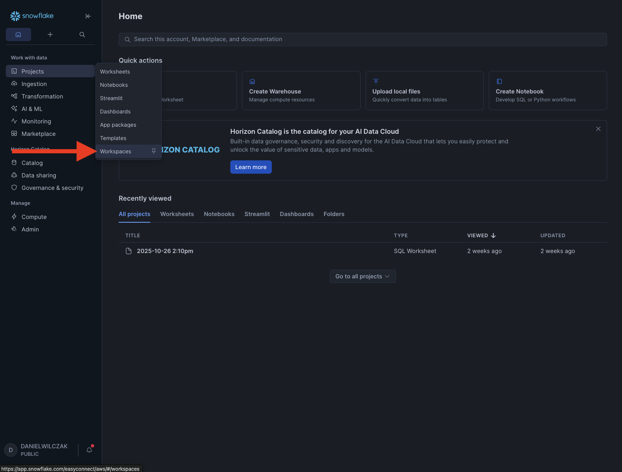Click the home icon button
Viewport: 622px width, 472px height.
18,34
